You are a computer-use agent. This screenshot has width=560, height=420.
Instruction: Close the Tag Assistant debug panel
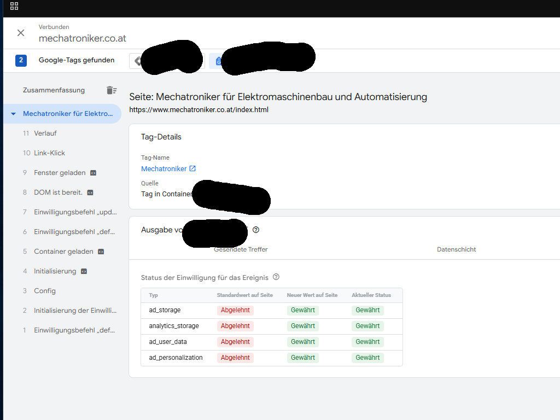(21, 33)
